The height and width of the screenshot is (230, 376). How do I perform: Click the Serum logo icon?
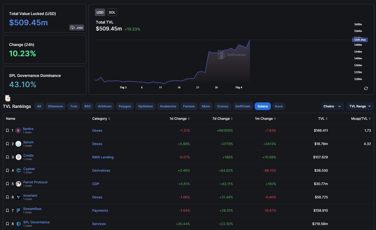click(x=18, y=144)
